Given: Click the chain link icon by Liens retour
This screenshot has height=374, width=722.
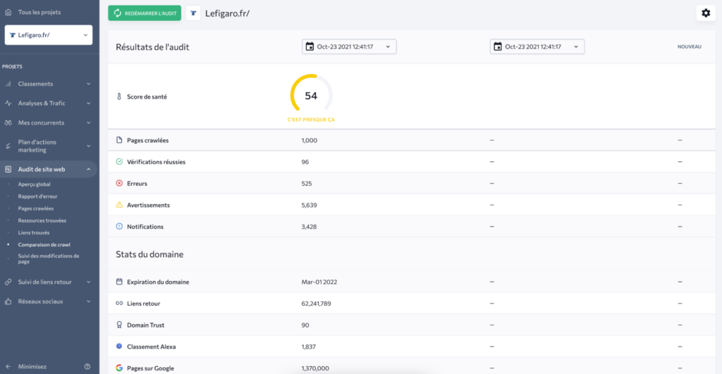Looking at the screenshot, I should pyautogui.click(x=119, y=303).
